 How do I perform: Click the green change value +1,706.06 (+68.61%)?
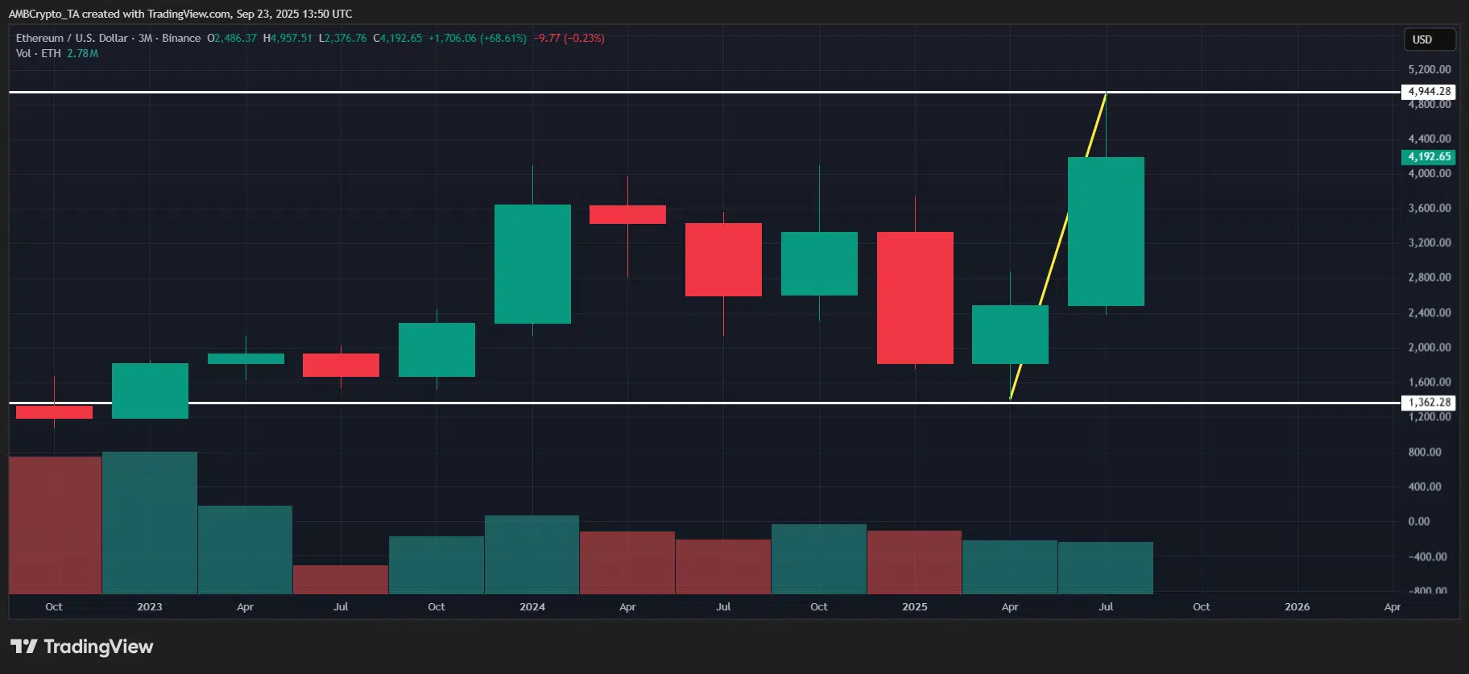pos(478,38)
